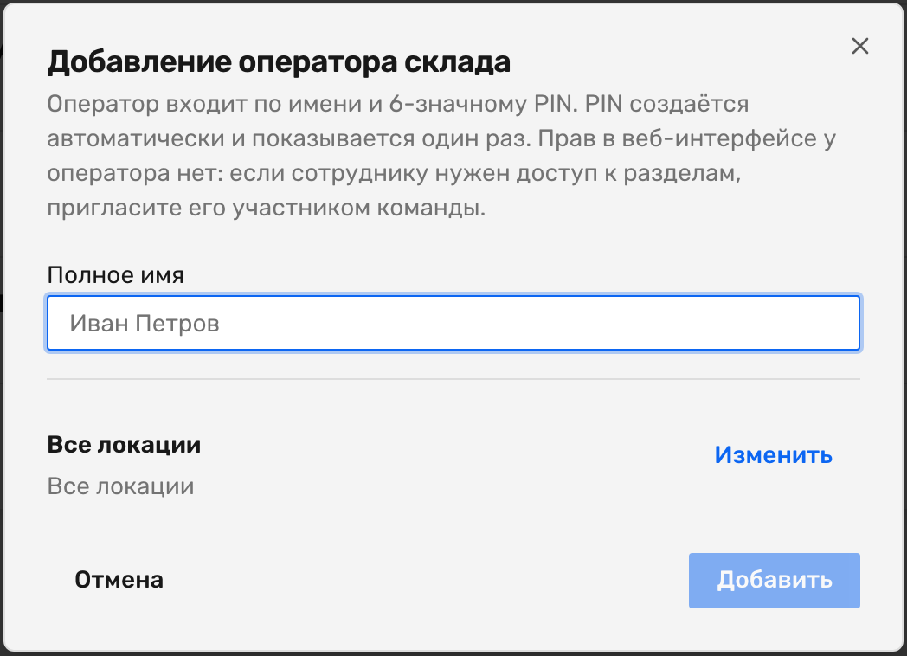Viewport: 907px width, 656px height.
Task: Click the text line starting with автоматически
Action: 442,138
